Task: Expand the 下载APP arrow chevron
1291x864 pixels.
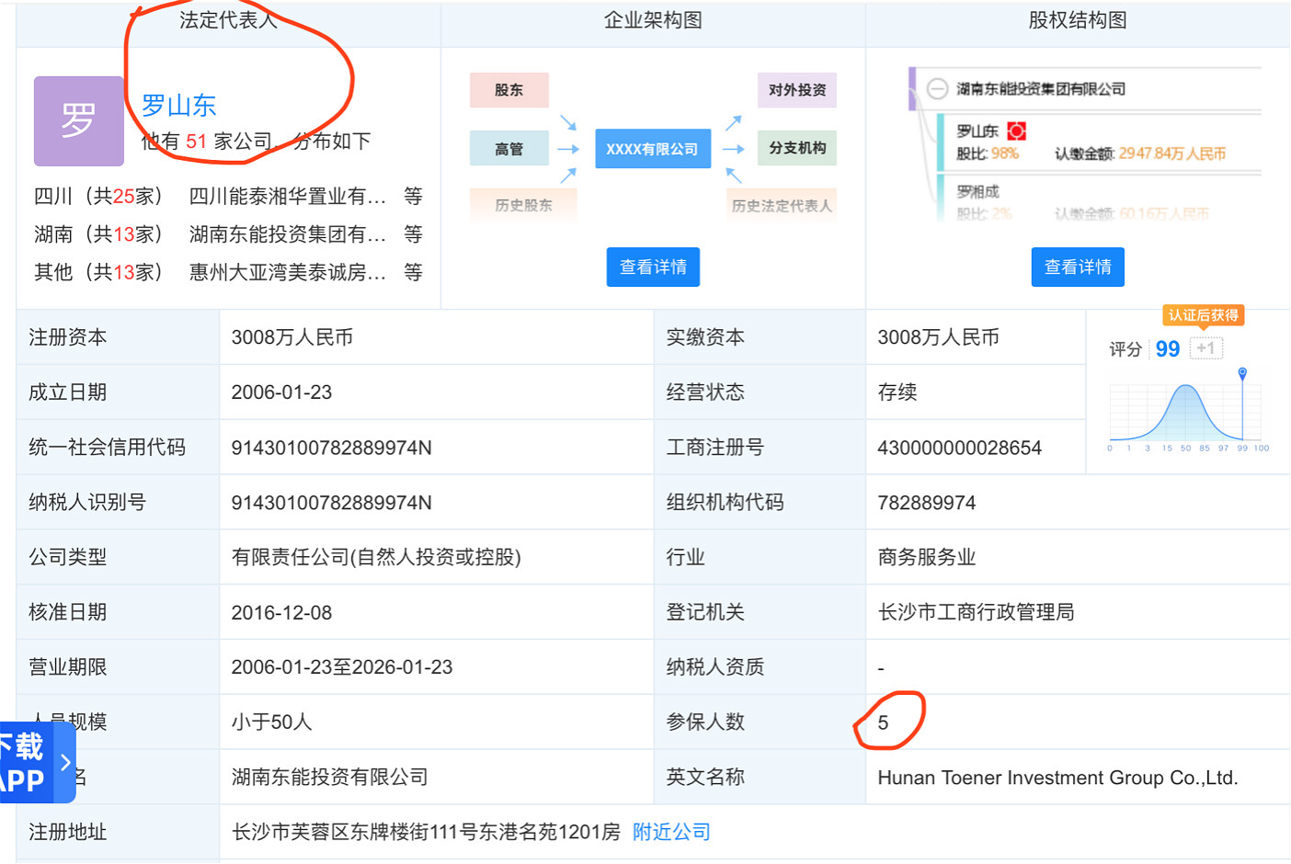Action: [65, 762]
